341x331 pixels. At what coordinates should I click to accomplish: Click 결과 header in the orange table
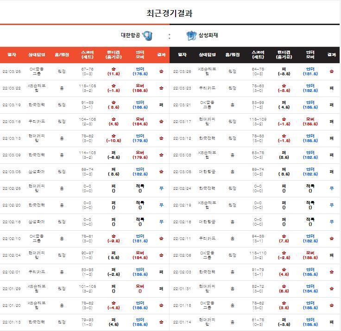(x=161, y=55)
